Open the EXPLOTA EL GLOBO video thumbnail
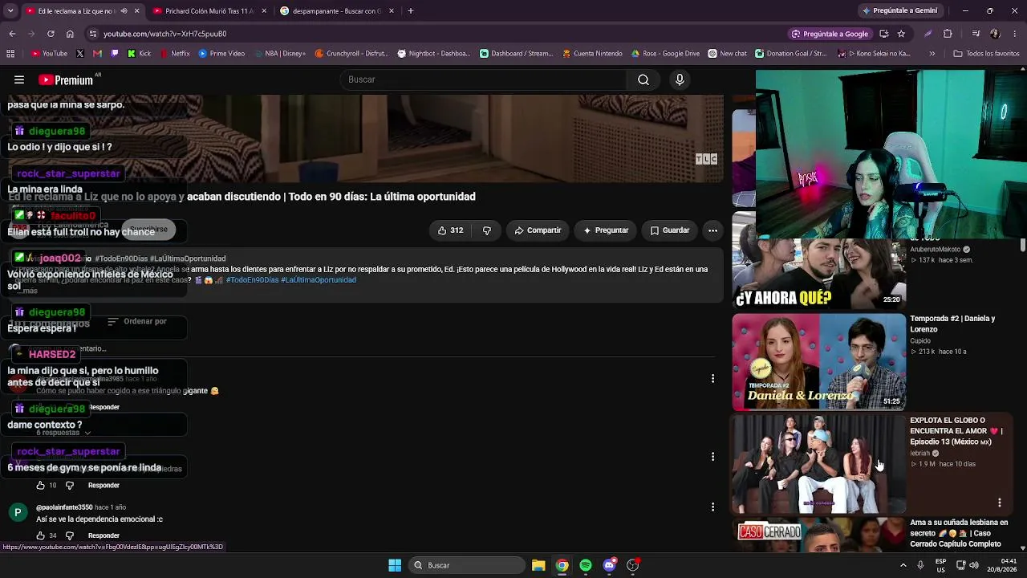This screenshot has width=1027, height=578. click(x=818, y=464)
